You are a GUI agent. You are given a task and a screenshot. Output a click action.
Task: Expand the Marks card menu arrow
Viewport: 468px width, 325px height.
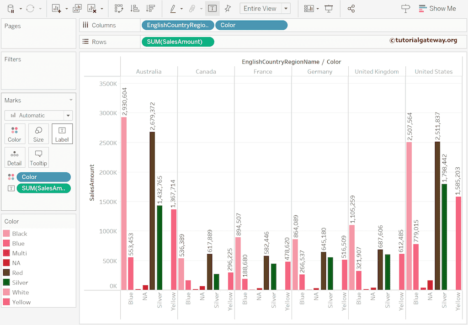click(x=71, y=100)
